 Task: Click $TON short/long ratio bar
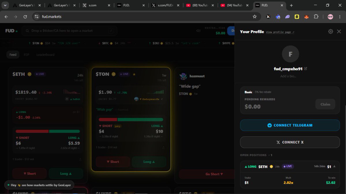click(x=131, y=119)
